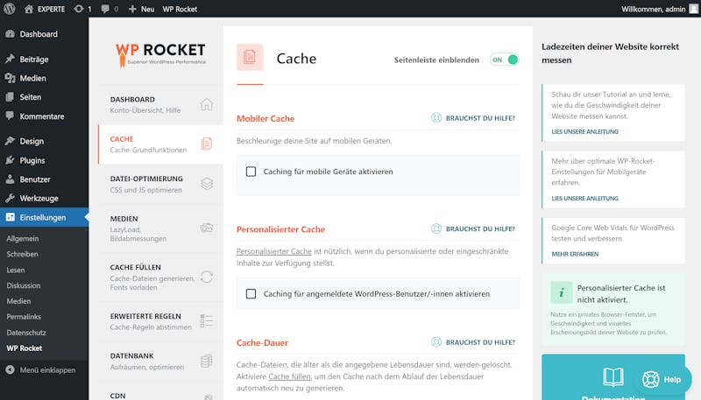The width and height of the screenshot is (701, 400).
Task: Open Datenschutz settings submenu
Action: point(26,333)
